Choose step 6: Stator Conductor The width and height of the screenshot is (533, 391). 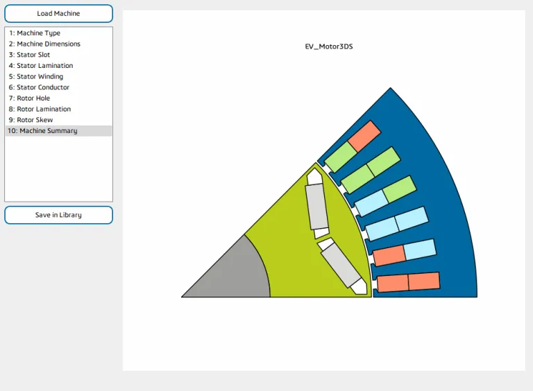click(x=58, y=87)
